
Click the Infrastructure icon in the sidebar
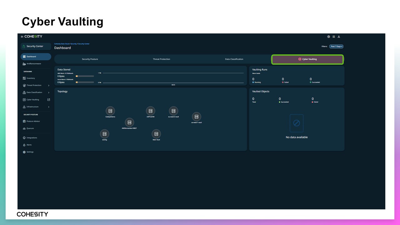click(24, 107)
